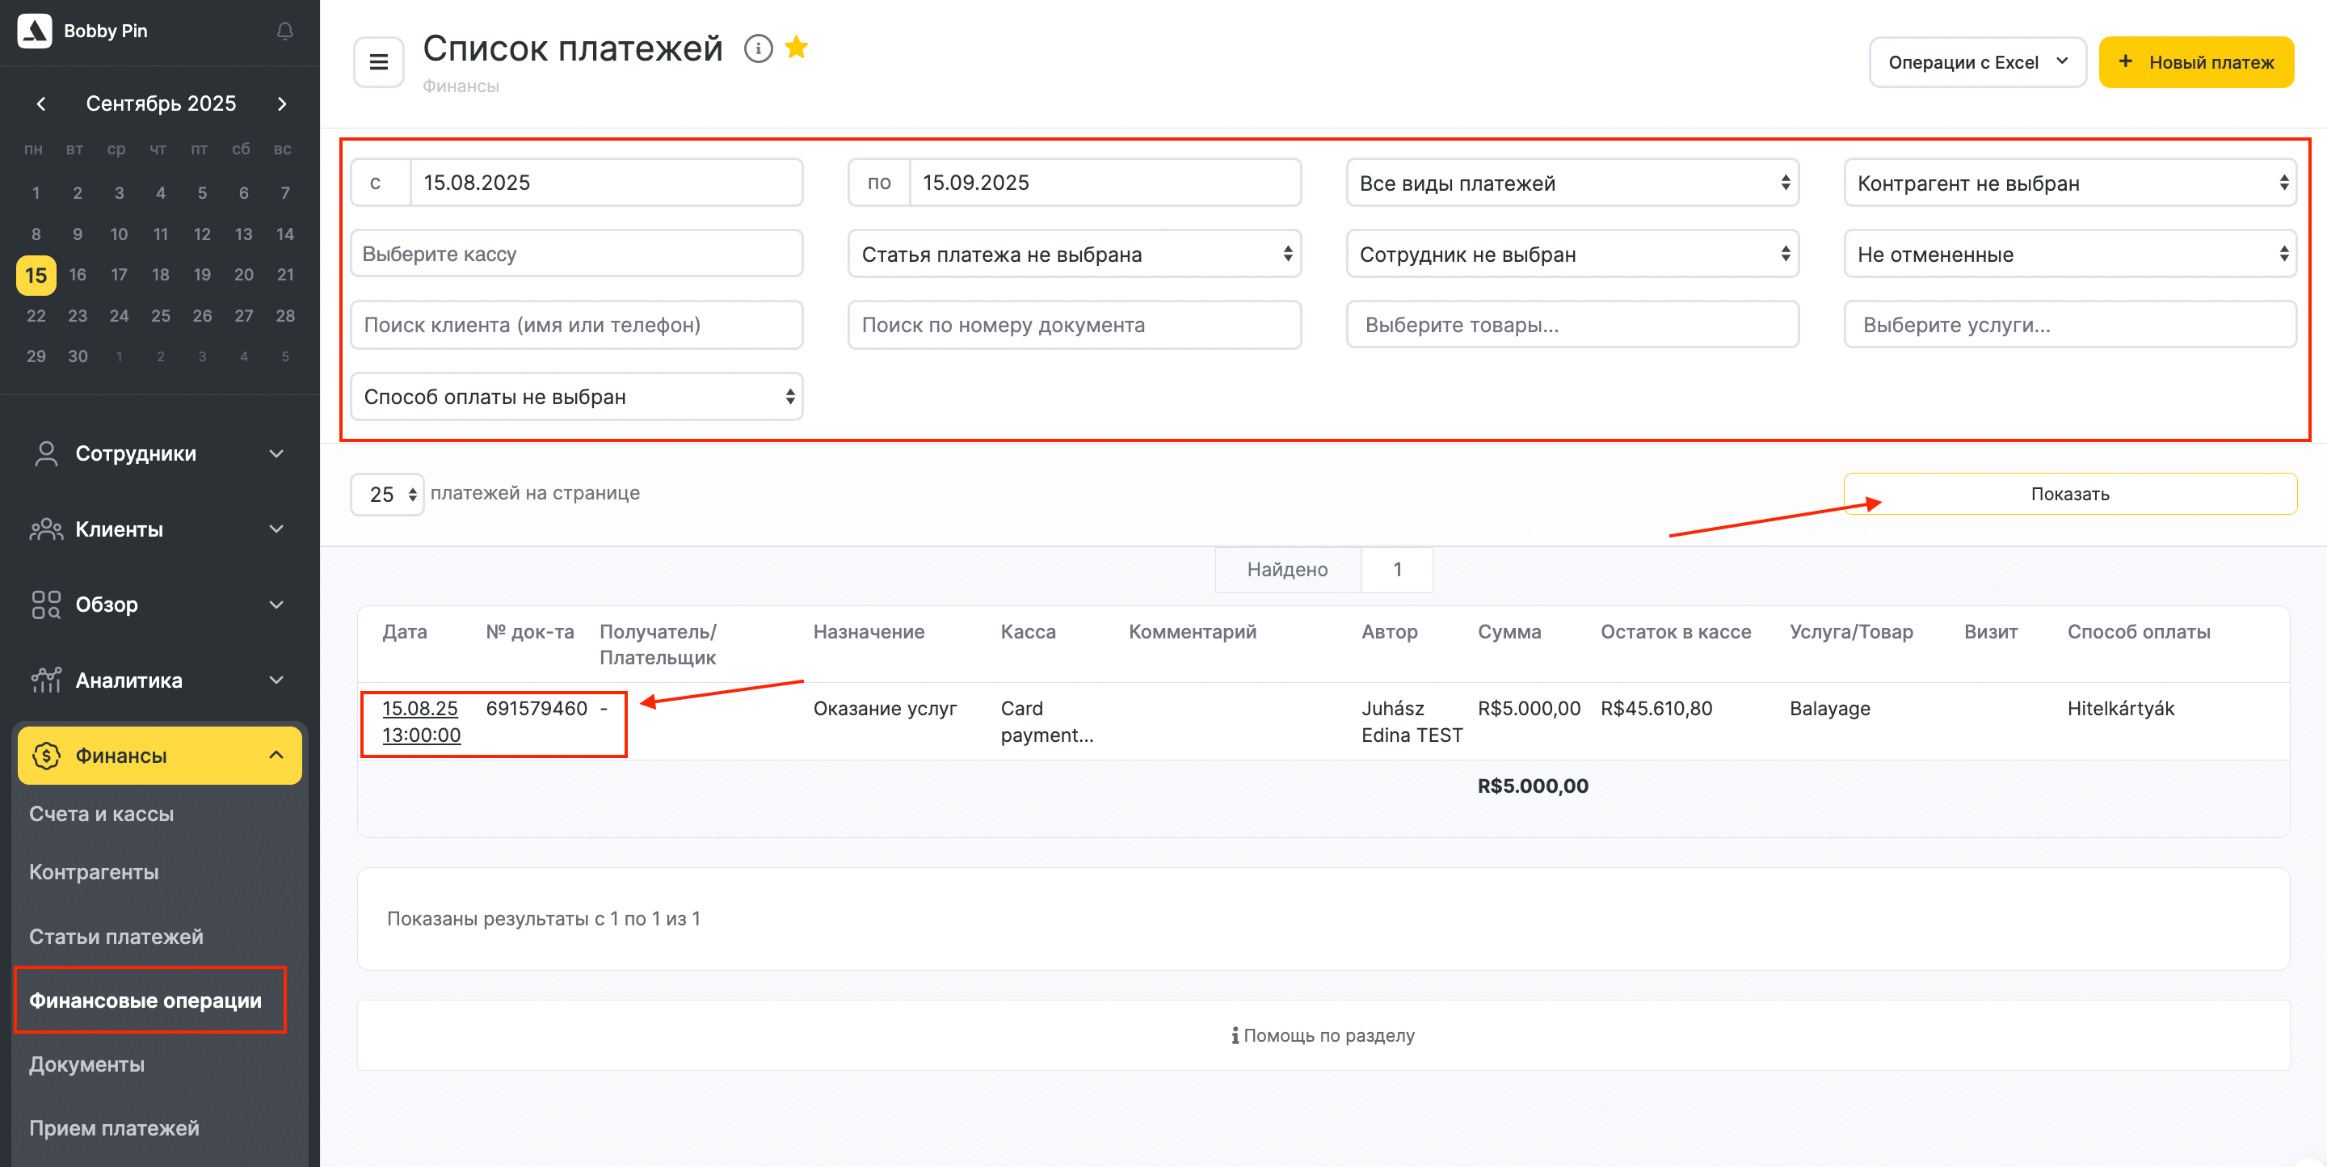Click the client search input field

tap(576, 325)
